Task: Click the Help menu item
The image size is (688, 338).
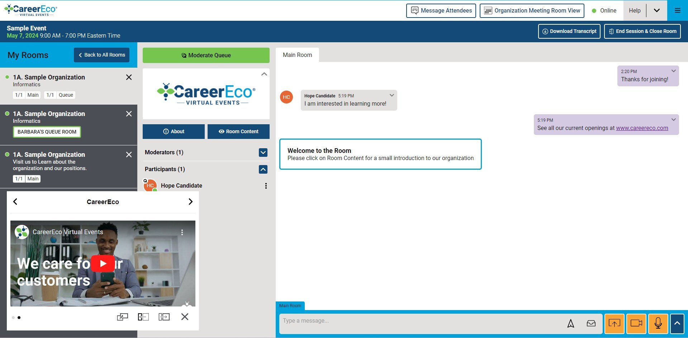Action: [x=635, y=10]
